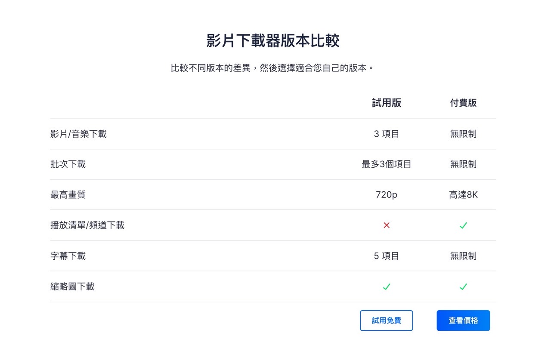Image resolution: width=551 pixels, height=363 pixels.
Task: Click 無限制 in the 批次下載 row
Action: pyautogui.click(x=463, y=164)
